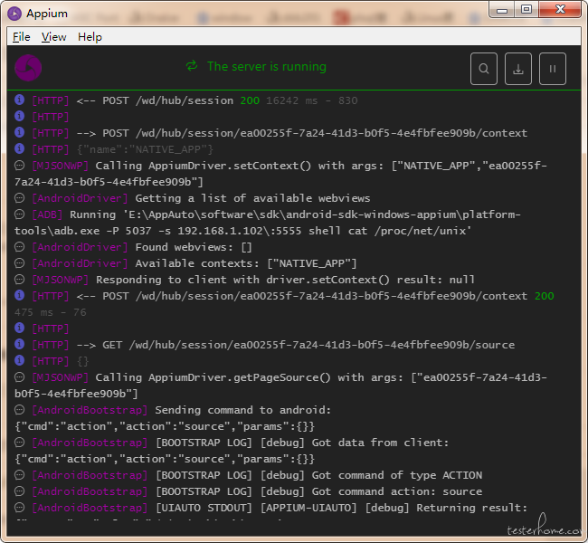Click the [UIAUTO STDOUT] log tag
The image size is (588, 543).
click(x=204, y=508)
